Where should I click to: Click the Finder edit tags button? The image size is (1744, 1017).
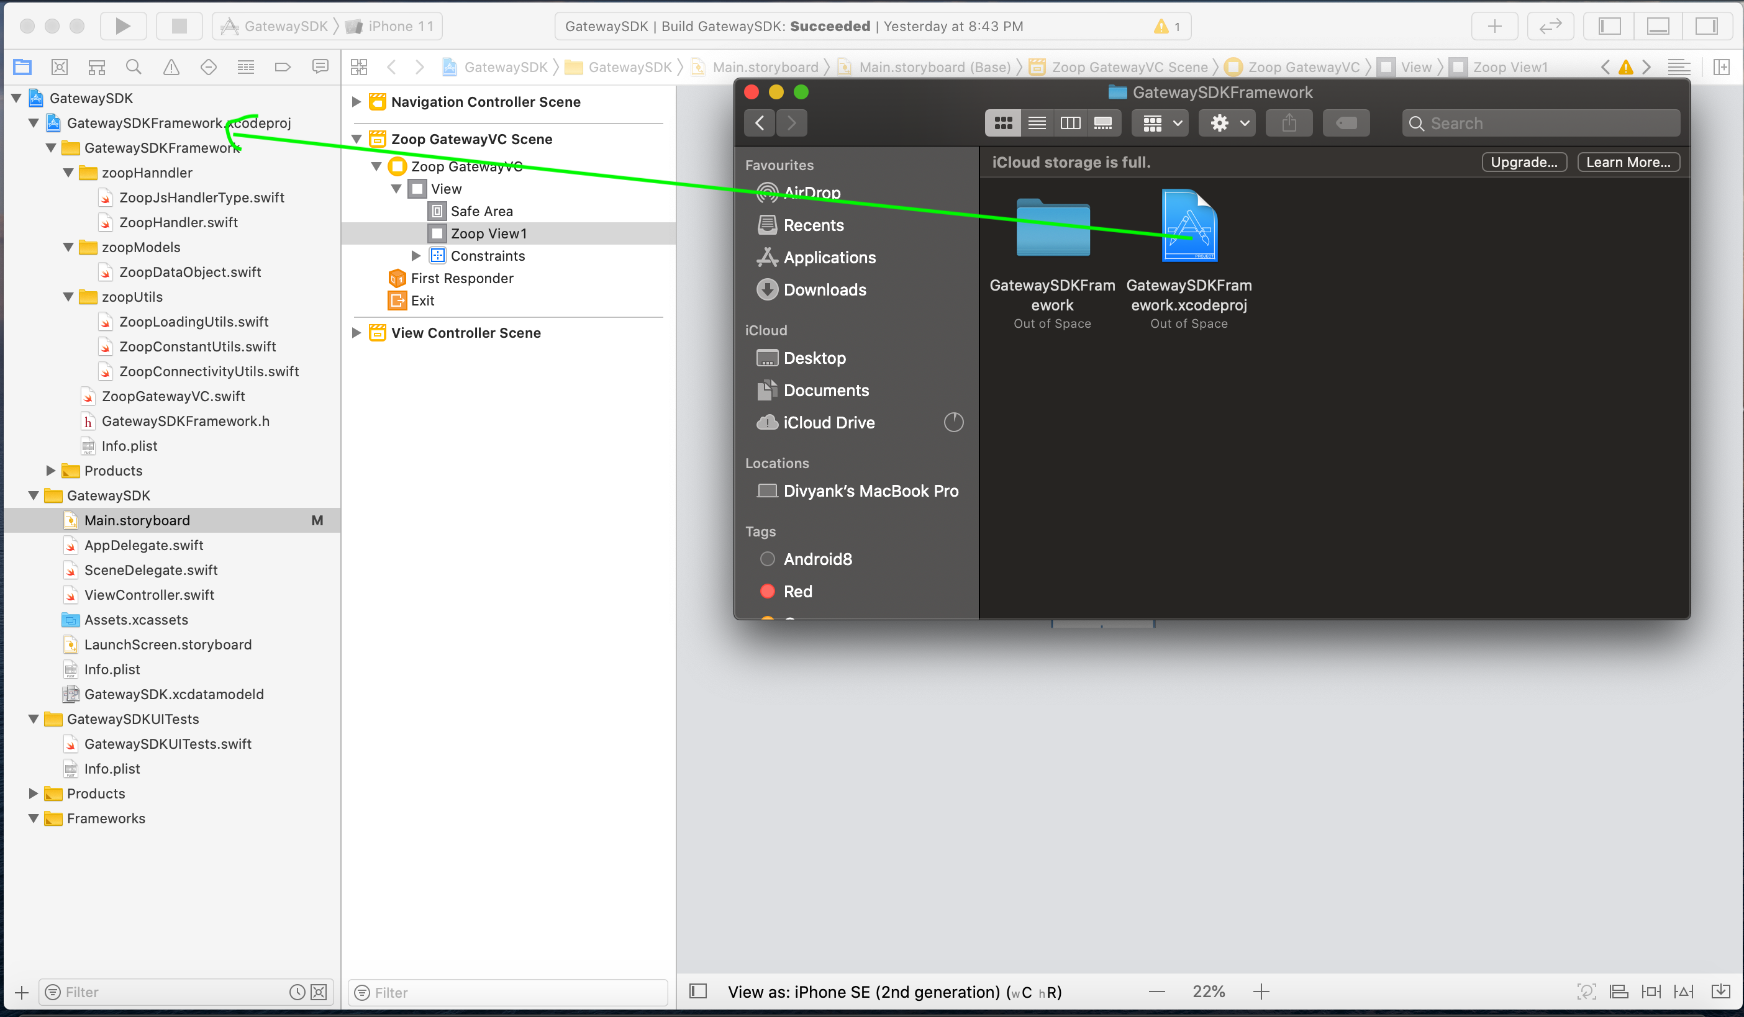(x=1346, y=123)
